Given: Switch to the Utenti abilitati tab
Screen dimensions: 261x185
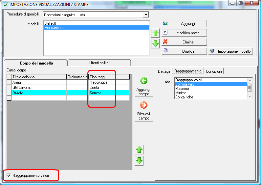Looking at the screenshot, I should coord(99,63).
